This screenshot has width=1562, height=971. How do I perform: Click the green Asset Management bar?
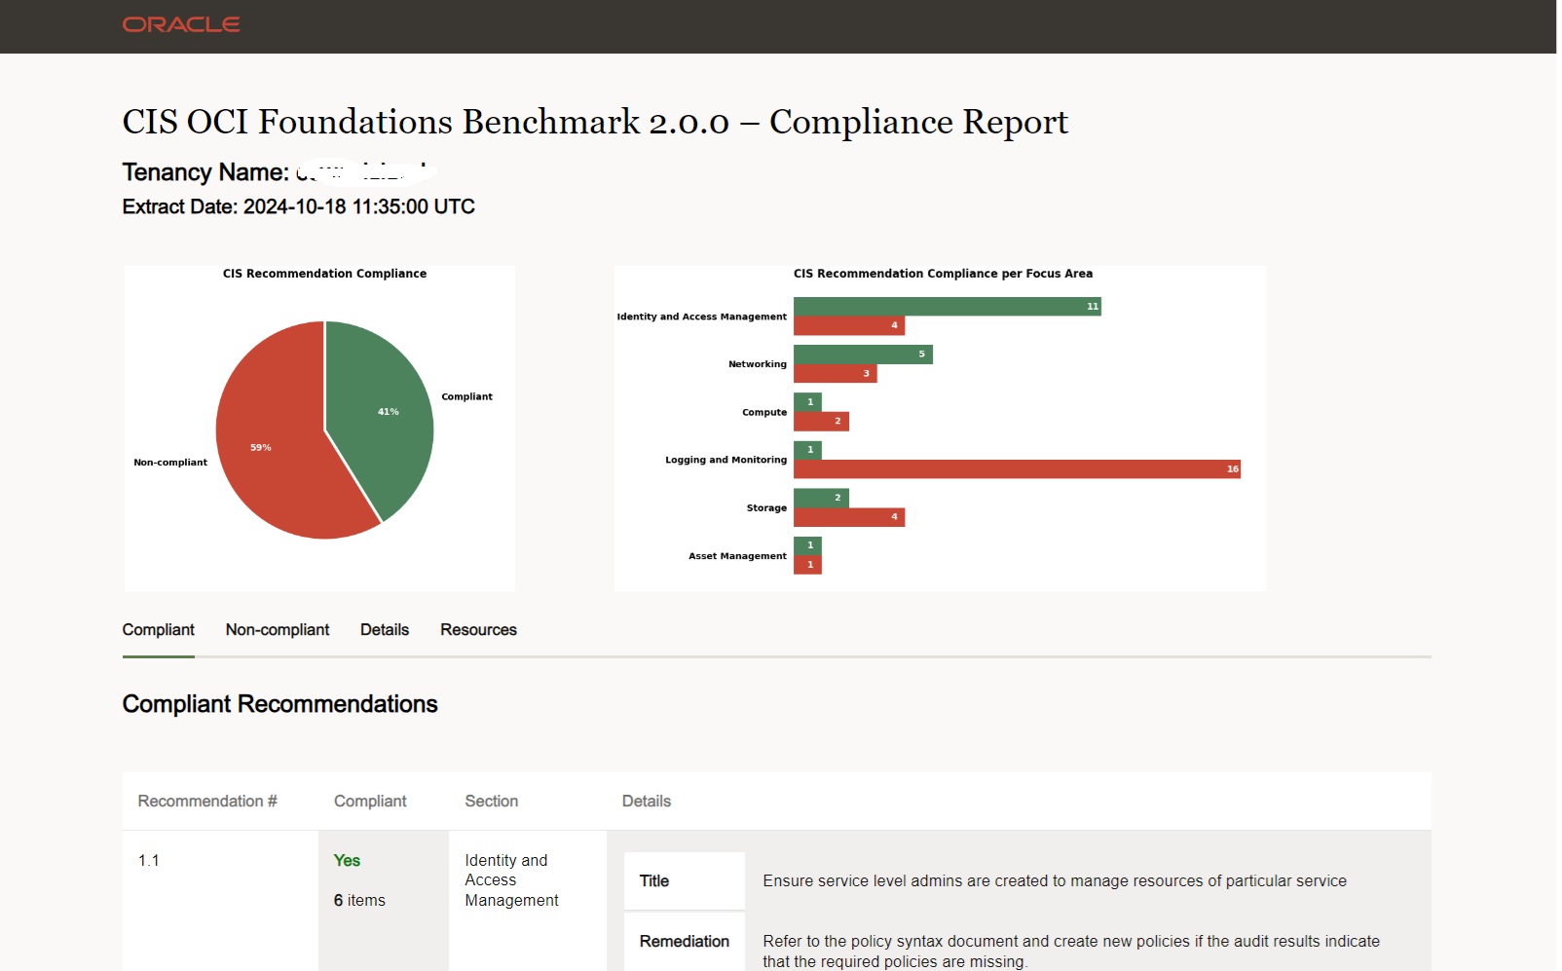[x=807, y=545]
